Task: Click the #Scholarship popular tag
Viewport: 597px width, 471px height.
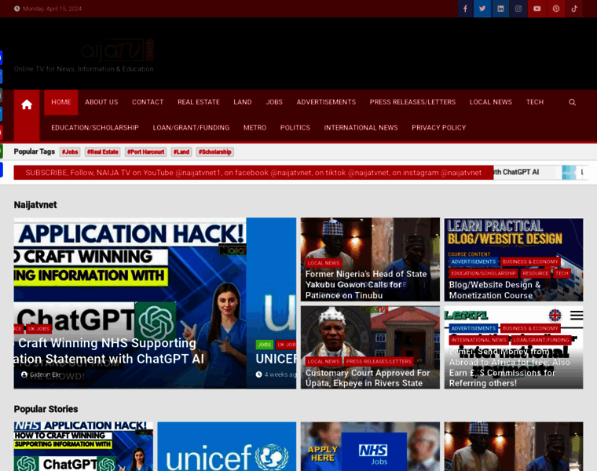Action: pos(214,152)
